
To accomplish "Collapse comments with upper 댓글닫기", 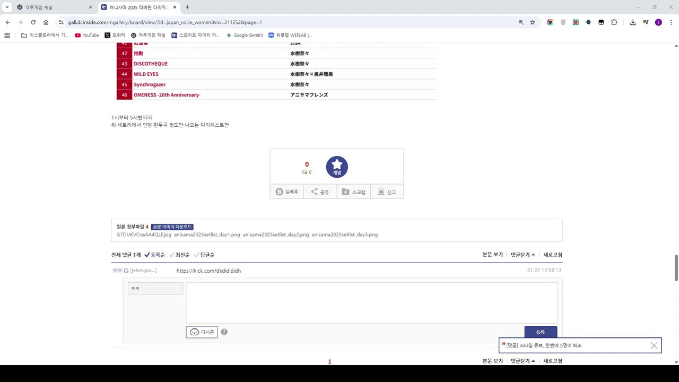I will coord(523,255).
